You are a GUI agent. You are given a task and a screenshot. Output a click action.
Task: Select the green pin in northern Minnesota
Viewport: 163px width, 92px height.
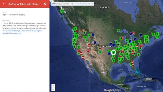[x=118, y=30]
